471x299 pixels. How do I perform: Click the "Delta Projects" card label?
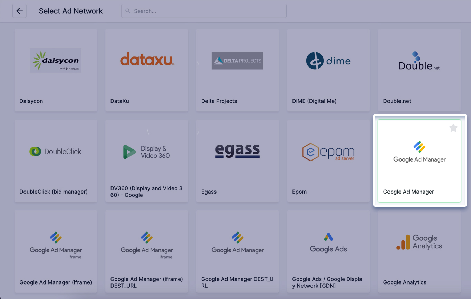(x=219, y=101)
